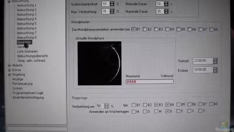Enable Wednesday (second M) weekday checkbox

(156, 111)
